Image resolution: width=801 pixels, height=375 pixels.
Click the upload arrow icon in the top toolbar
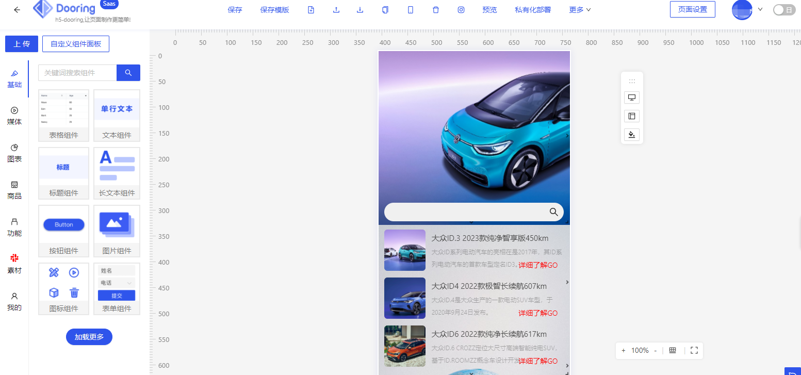coord(336,10)
